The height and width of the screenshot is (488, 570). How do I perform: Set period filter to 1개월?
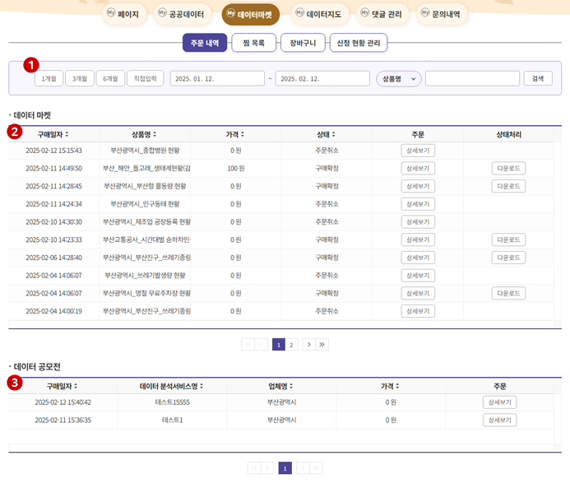pos(49,78)
